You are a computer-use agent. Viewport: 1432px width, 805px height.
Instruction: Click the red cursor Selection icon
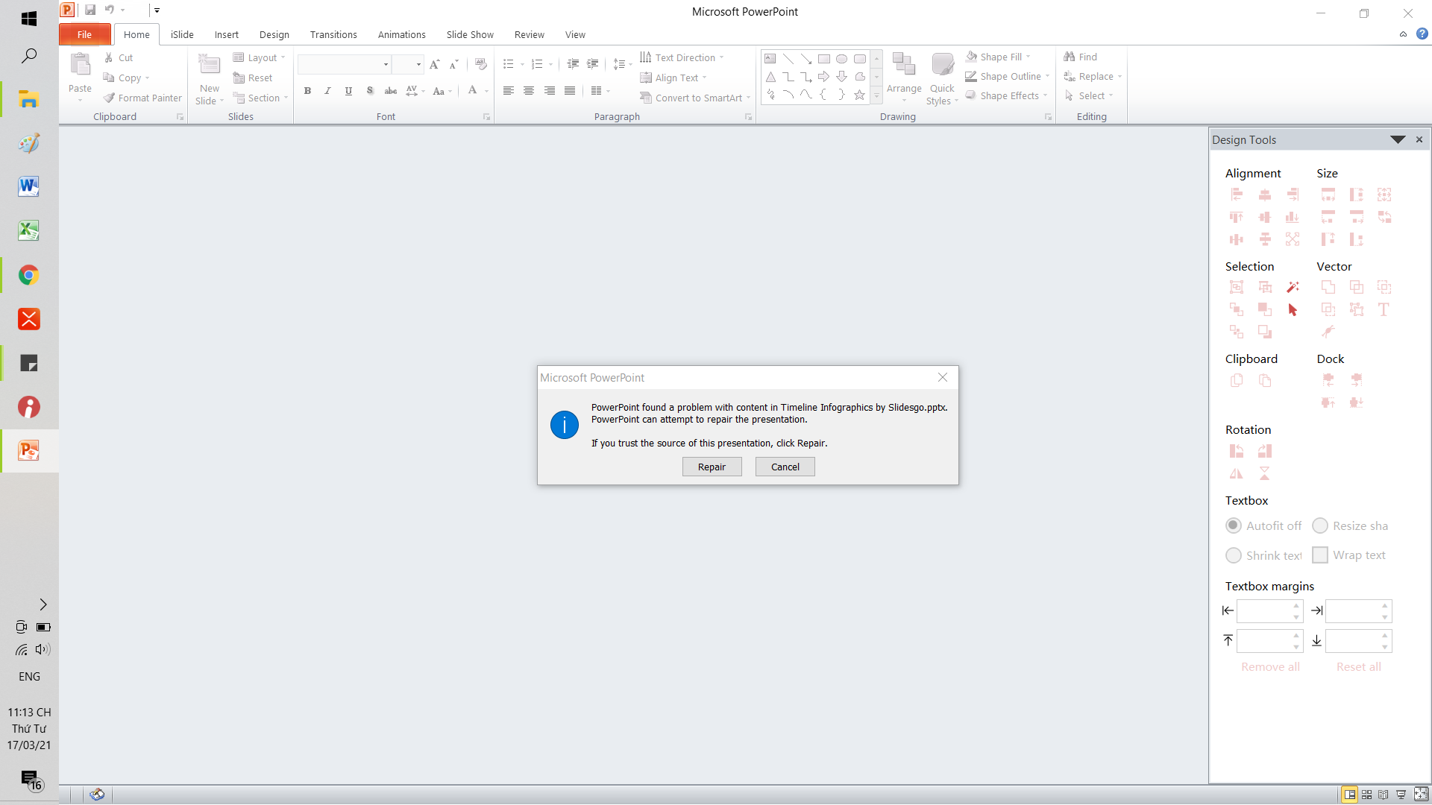click(x=1293, y=309)
